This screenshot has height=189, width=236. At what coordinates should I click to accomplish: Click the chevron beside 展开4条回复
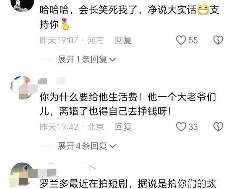point(112,146)
